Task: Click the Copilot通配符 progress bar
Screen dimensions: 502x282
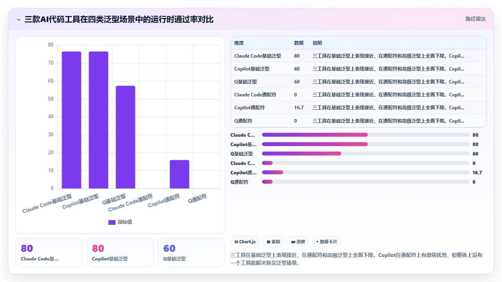Action: coord(366,172)
